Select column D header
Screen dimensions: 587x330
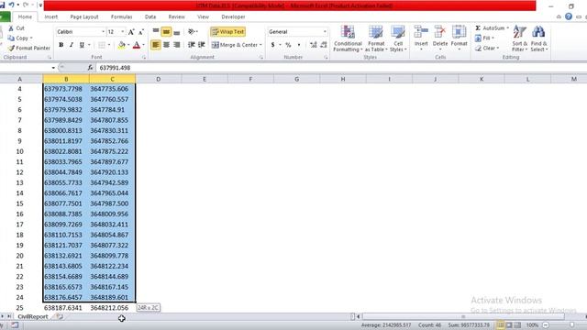coord(159,79)
